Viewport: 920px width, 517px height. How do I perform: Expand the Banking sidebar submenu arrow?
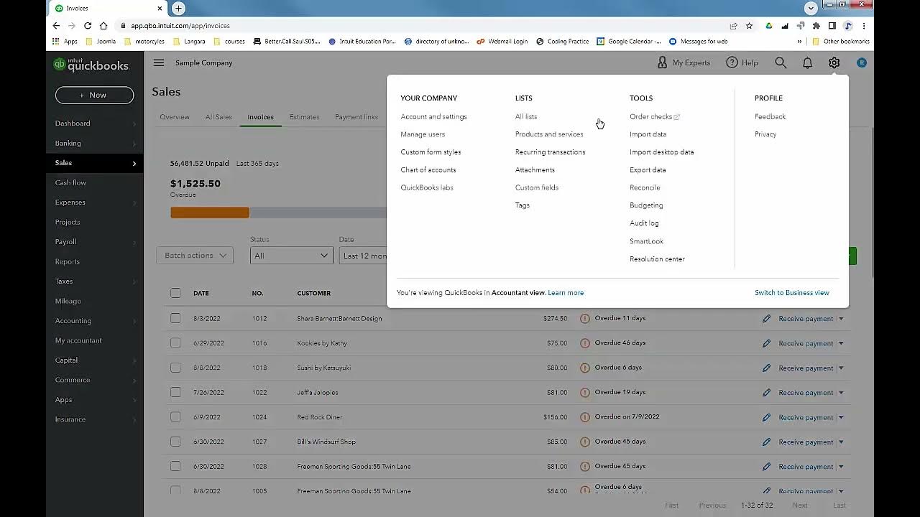click(x=134, y=144)
